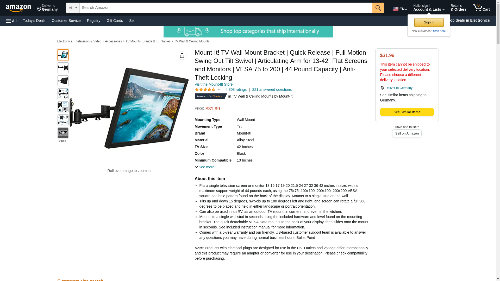
Task: Open 221 answered questions link
Action: [x=272, y=90]
